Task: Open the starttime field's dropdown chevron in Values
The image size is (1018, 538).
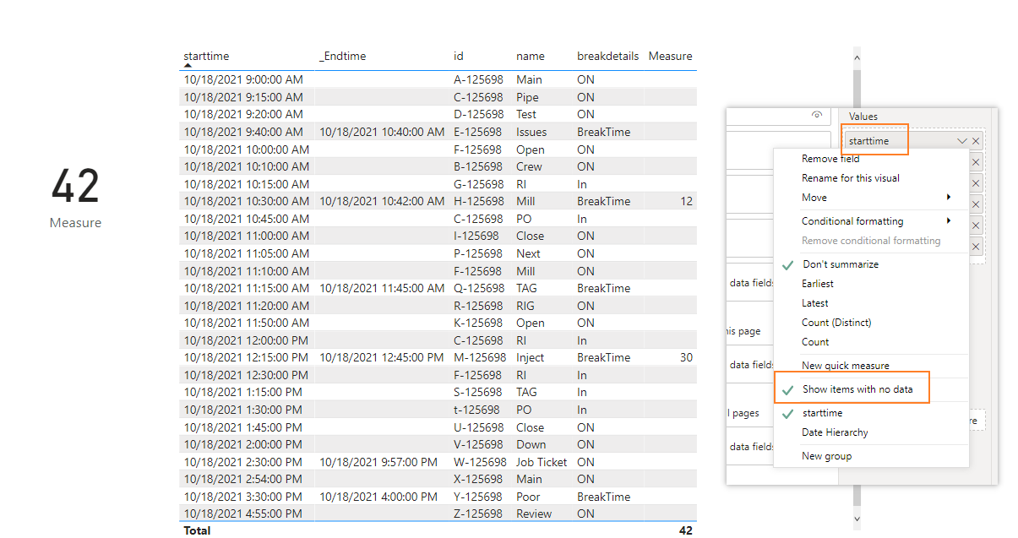Action: point(961,141)
